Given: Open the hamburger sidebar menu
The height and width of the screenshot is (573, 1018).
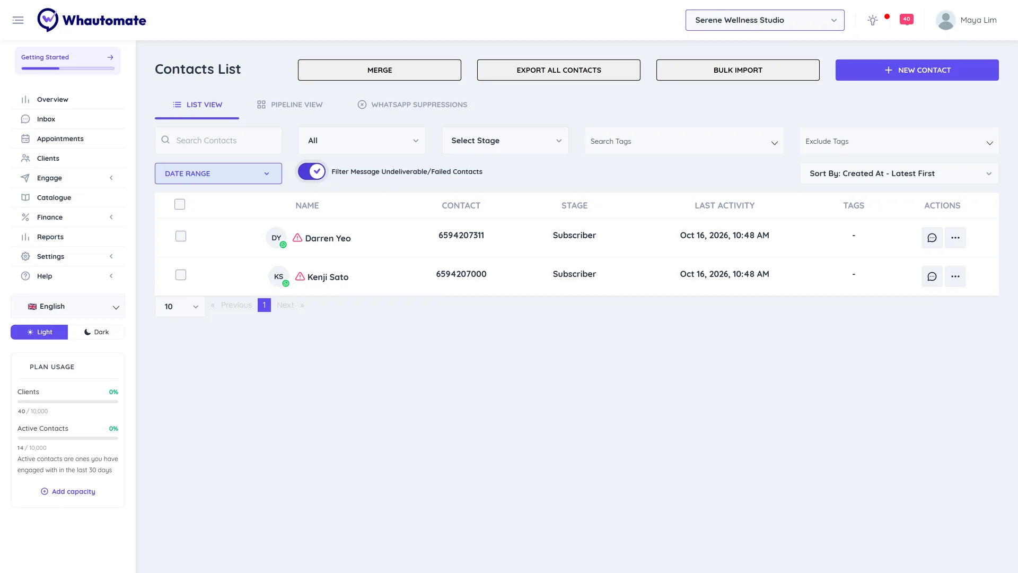Looking at the screenshot, I should pos(18,20).
